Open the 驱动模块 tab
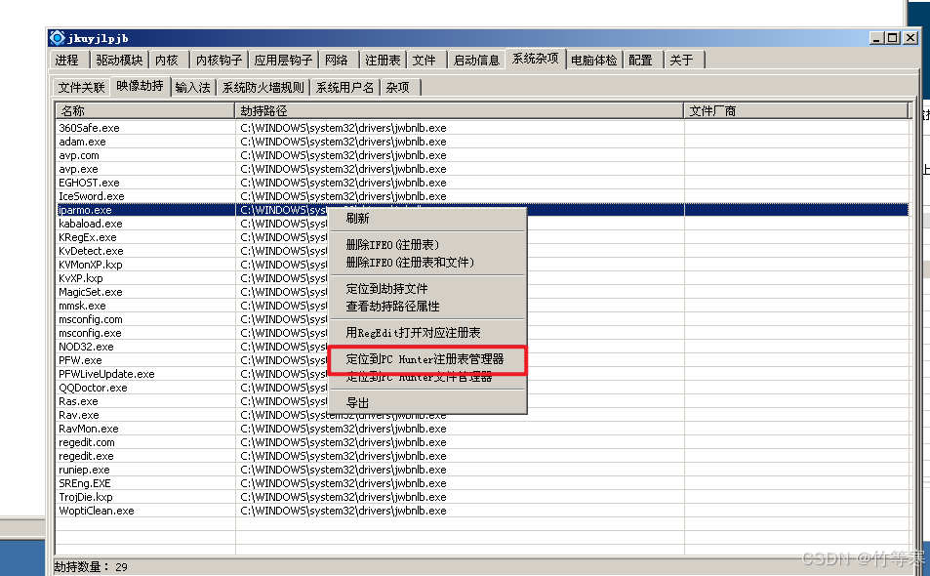 pos(118,61)
